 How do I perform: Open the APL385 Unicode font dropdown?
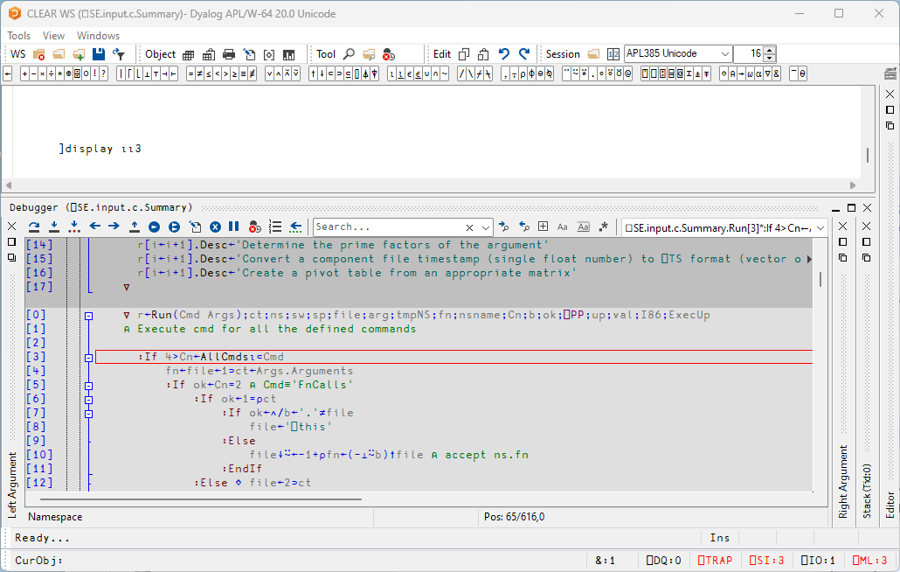pyautogui.click(x=724, y=54)
